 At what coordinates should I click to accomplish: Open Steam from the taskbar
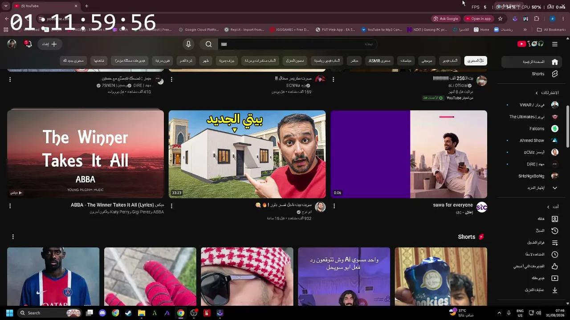(x=128, y=313)
